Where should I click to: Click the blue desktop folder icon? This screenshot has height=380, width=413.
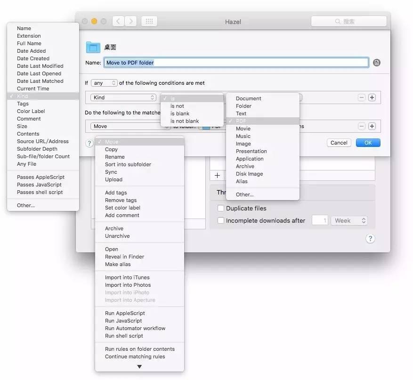pos(93,47)
